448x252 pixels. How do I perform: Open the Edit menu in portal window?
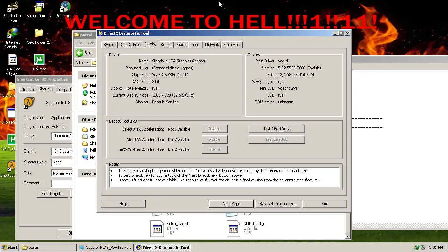pyautogui.click(x=91, y=43)
